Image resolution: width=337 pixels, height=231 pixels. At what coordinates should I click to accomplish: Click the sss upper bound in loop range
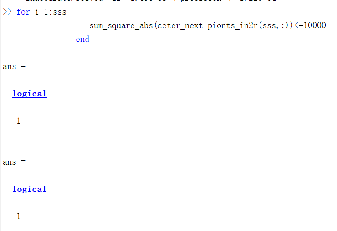pos(60,12)
